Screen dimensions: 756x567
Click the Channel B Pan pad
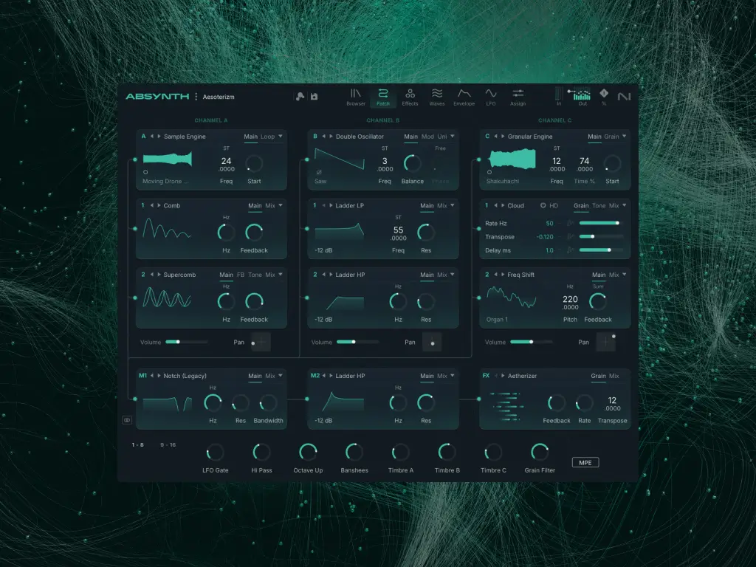coord(432,342)
